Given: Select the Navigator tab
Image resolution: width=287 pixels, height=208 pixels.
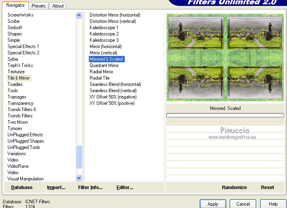Looking at the screenshot, I should pyautogui.click(x=15, y=5).
